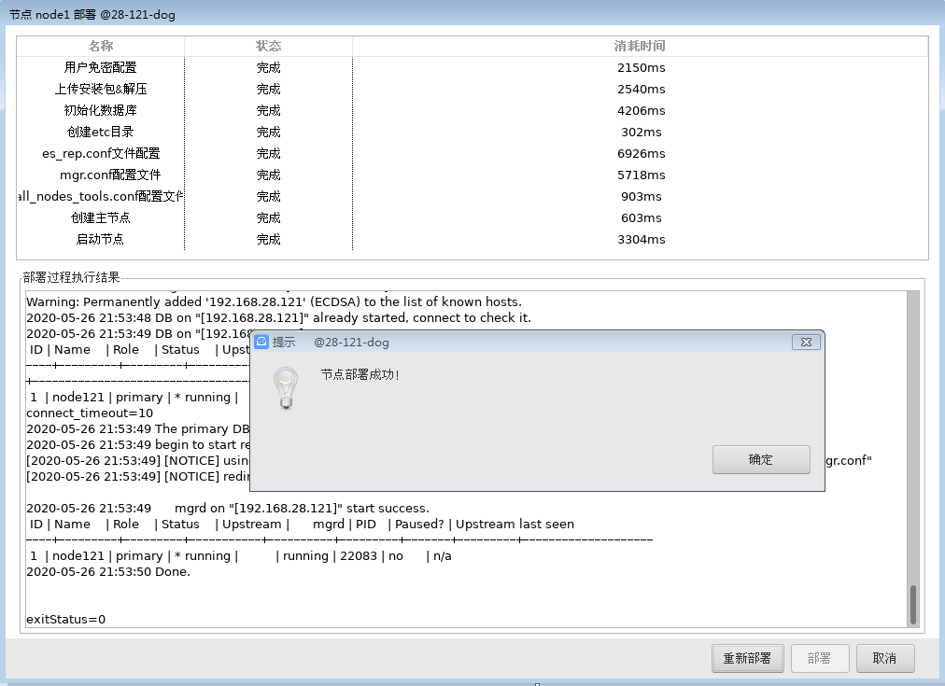Select the 上传安装包&解压 row name
This screenshot has width=945, height=686.
pyautogui.click(x=101, y=90)
